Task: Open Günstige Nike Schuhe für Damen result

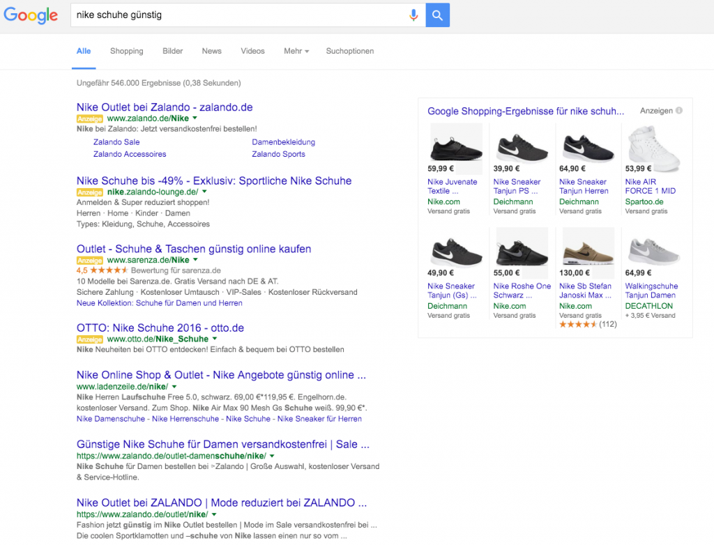Action: pyautogui.click(x=223, y=445)
